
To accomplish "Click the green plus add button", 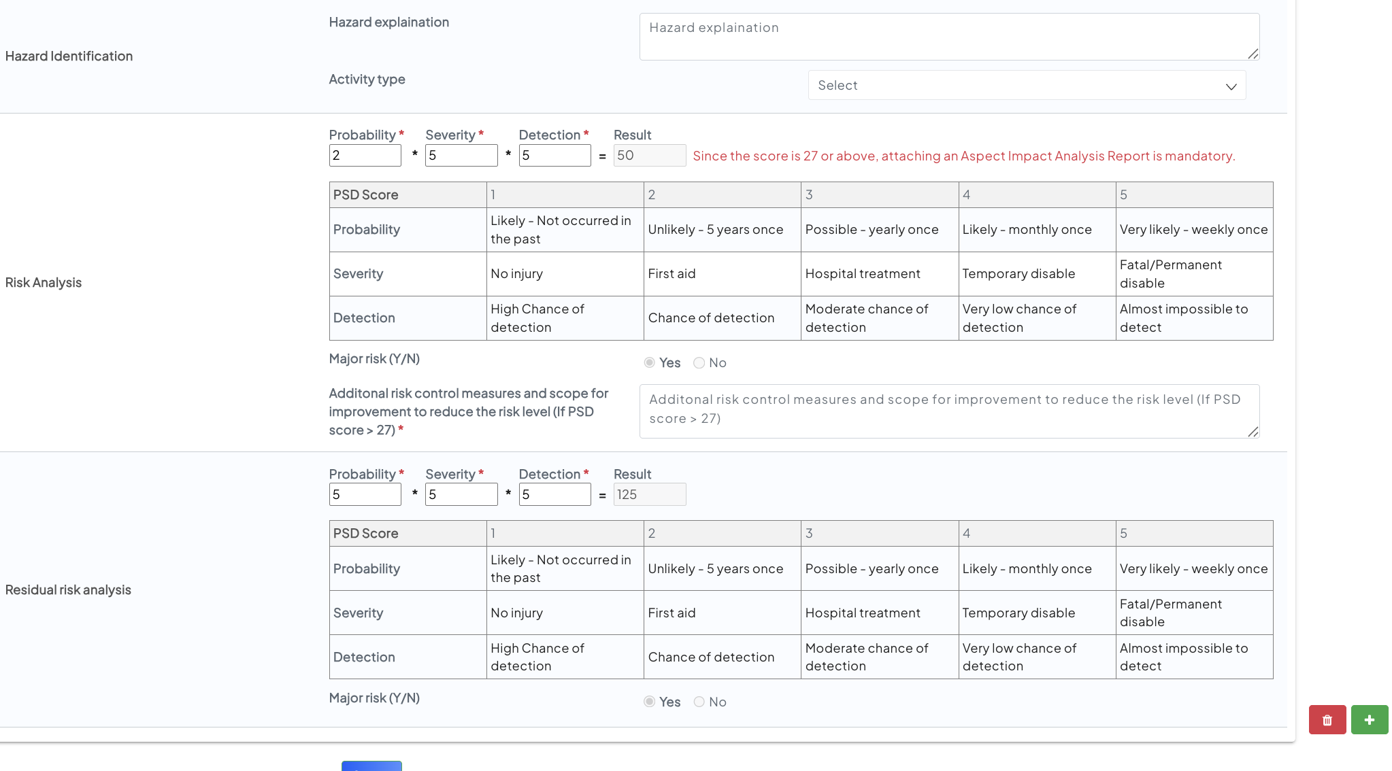I will [x=1369, y=720].
